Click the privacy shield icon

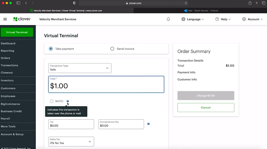pyautogui.click(x=75, y=3)
